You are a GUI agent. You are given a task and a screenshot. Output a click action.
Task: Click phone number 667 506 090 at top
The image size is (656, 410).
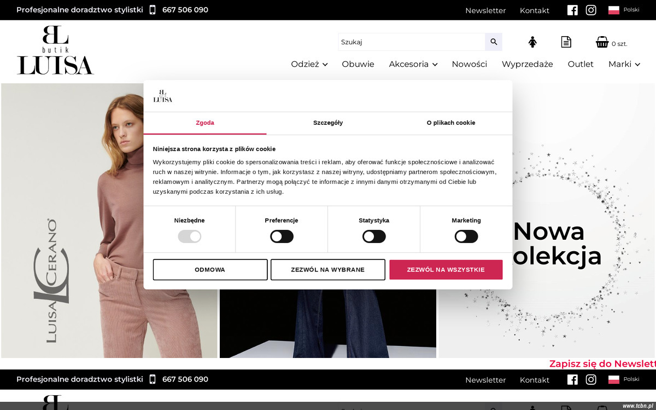pyautogui.click(x=185, y=10)
